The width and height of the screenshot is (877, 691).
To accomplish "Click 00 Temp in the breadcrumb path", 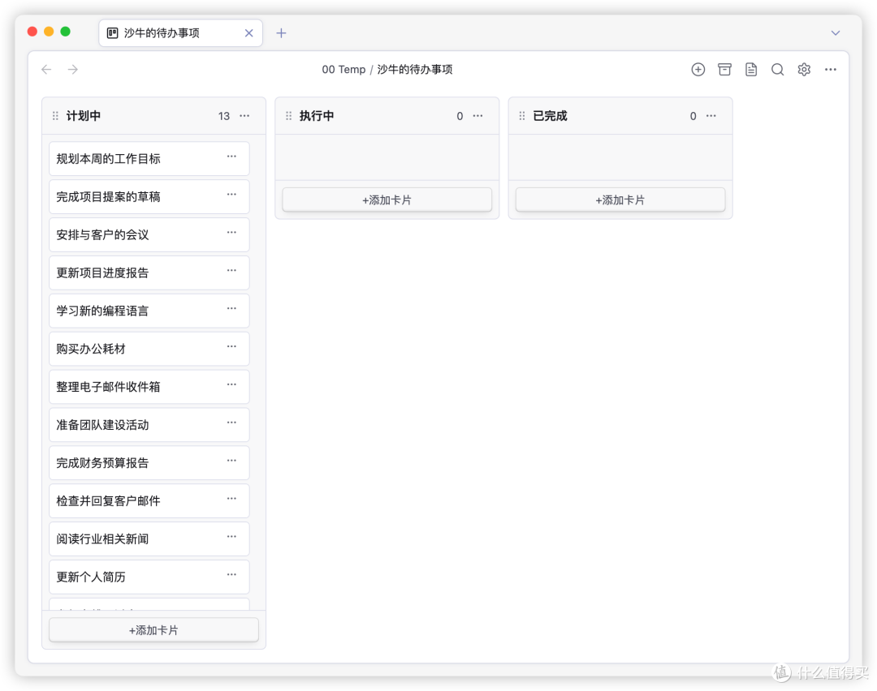I will click(x=343, y=70).
